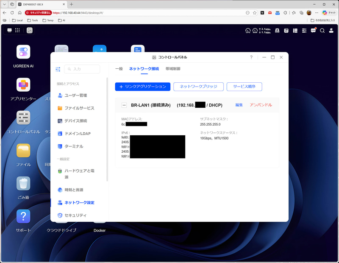Open ドメイン/LDAP in the sidebar
The height and width of the screenshot is (263, 339).
coord(75,134)
